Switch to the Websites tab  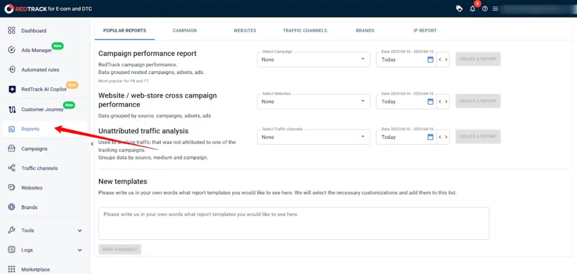245,30
